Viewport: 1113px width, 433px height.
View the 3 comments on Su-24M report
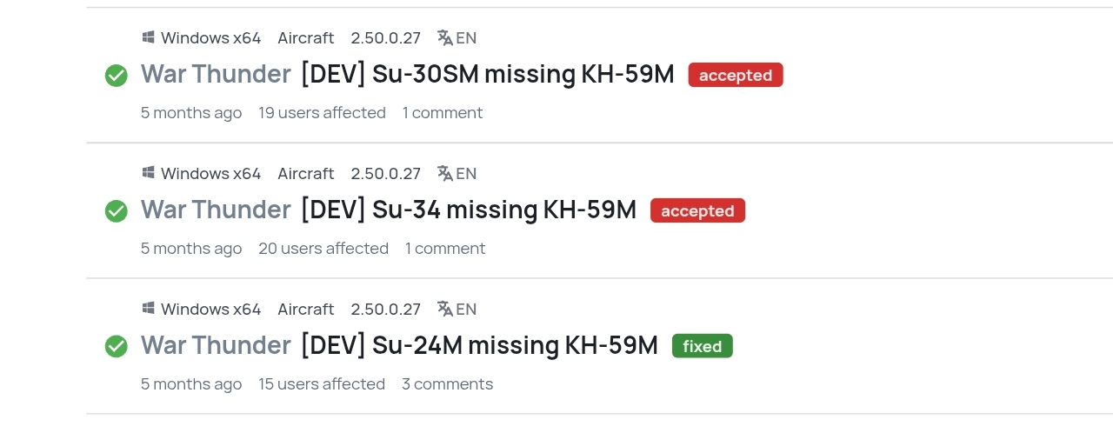pyautogui.click(x=447, y=384)
